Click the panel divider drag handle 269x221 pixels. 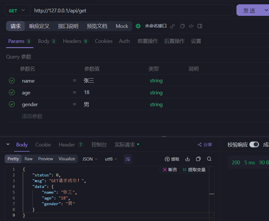(x=164, y=136)
